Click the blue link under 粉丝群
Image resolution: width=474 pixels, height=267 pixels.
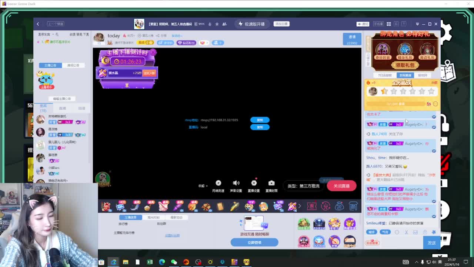point(172,235)
